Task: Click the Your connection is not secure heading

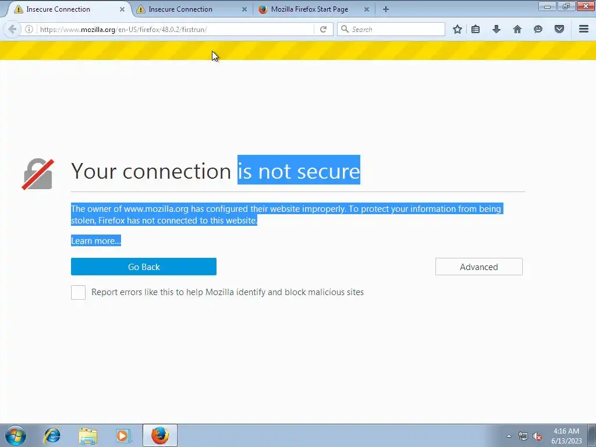Action: 215,171
